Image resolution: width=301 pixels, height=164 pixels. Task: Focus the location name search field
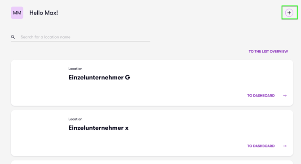(x=80, y=37)
